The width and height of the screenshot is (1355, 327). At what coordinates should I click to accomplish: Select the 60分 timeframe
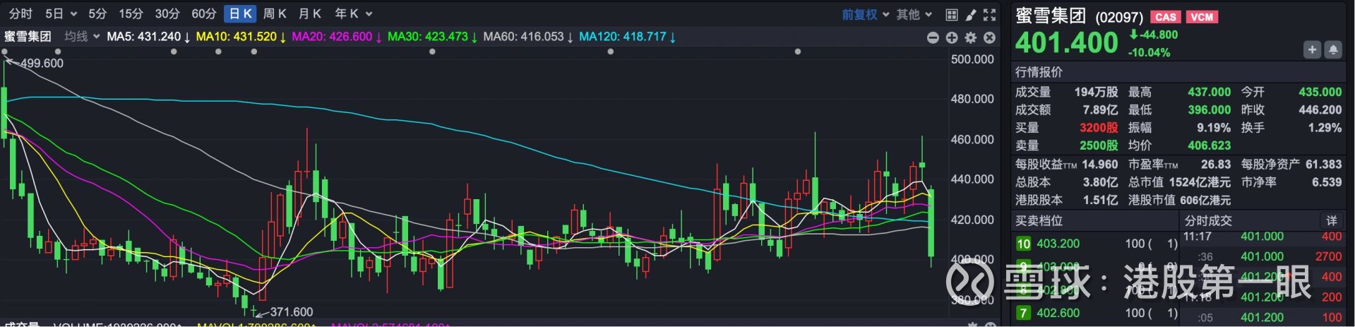(204, 14)
